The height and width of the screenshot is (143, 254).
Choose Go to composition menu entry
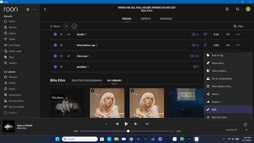tap(228, 79)
